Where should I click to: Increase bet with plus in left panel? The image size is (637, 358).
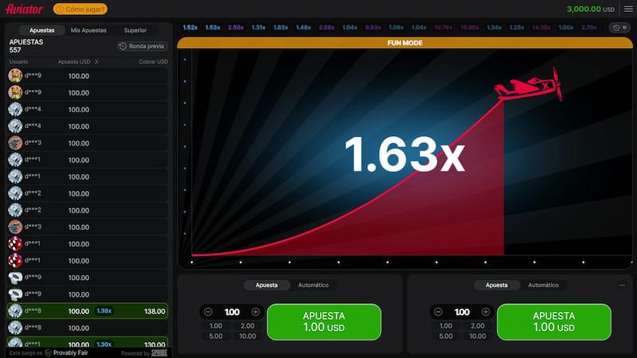256,312
